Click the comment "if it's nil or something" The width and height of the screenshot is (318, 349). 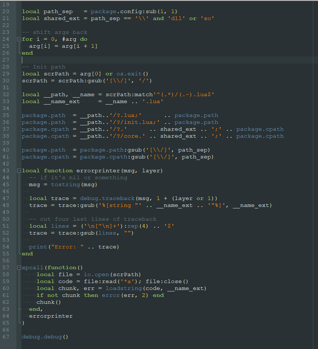point(84,178)
